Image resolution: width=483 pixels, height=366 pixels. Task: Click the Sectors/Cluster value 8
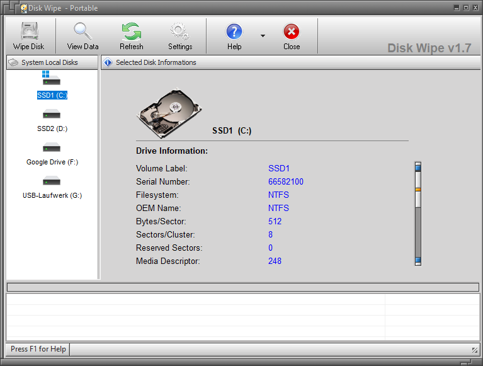(270, 235)
